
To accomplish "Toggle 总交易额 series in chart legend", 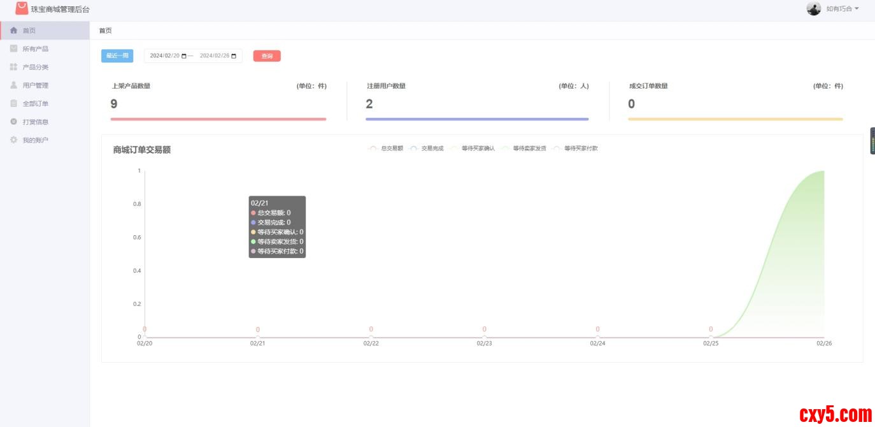I will click(x=386, y=148).
